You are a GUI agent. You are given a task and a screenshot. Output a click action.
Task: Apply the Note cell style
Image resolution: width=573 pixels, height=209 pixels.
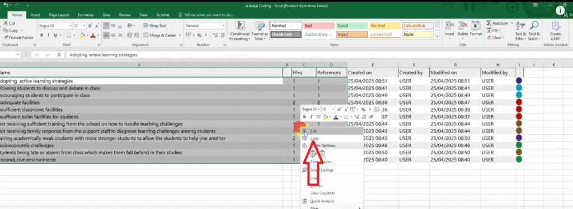pos(417,35)
